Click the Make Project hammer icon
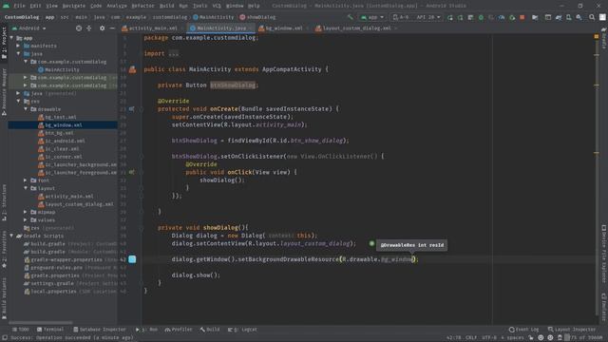Screen dimensions: 608x342 [351, 17]
